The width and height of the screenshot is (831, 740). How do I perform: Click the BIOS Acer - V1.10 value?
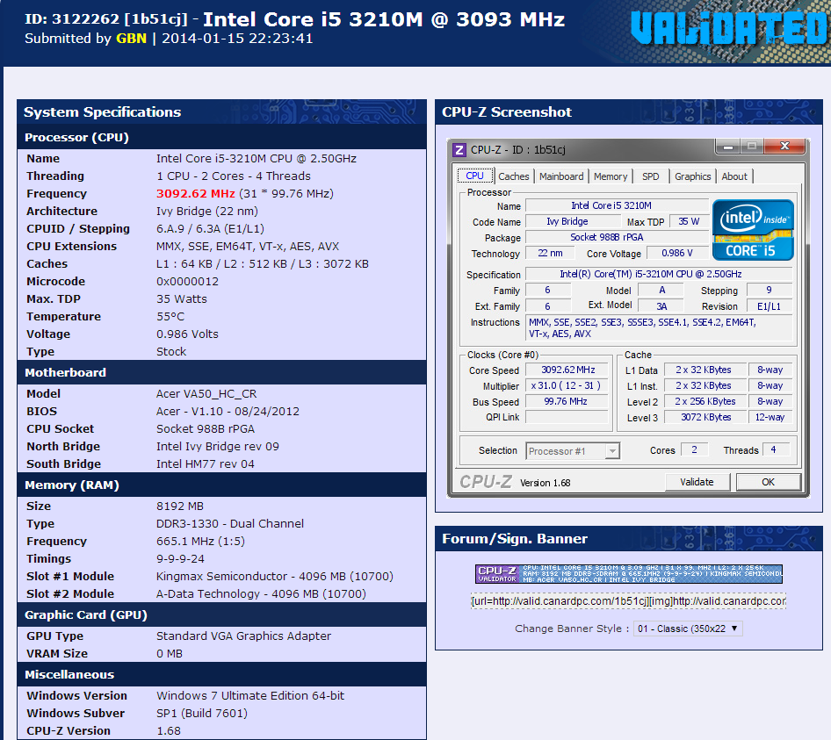(x=228, y=412)
